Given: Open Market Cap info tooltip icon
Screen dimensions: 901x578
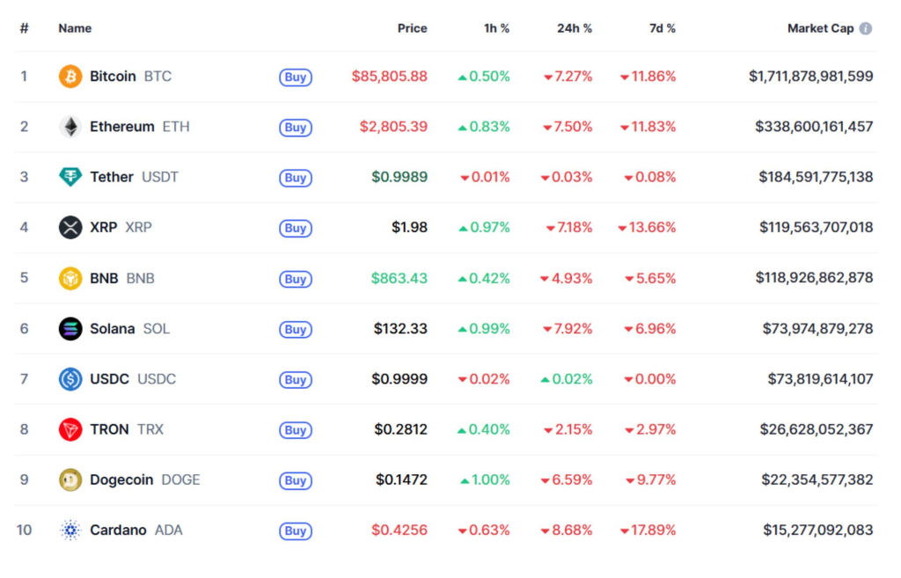Looking at the screenshot, I should pos(866,28).
